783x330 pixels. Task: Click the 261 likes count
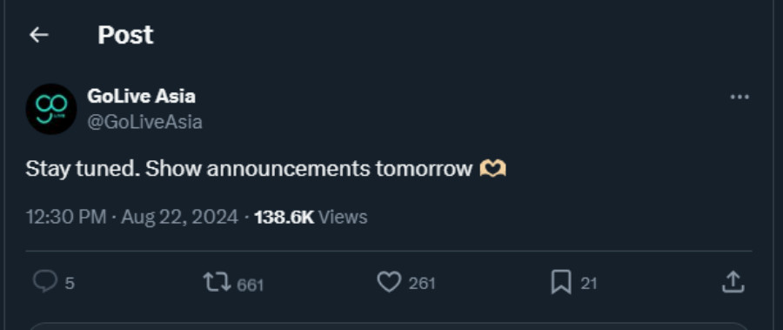point(422,284)
